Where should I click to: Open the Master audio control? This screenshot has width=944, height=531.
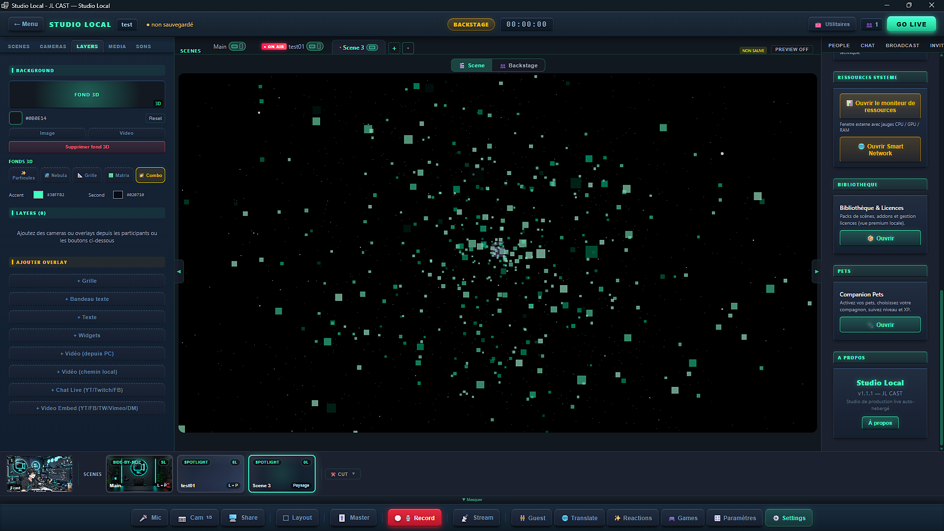(354, 518)
